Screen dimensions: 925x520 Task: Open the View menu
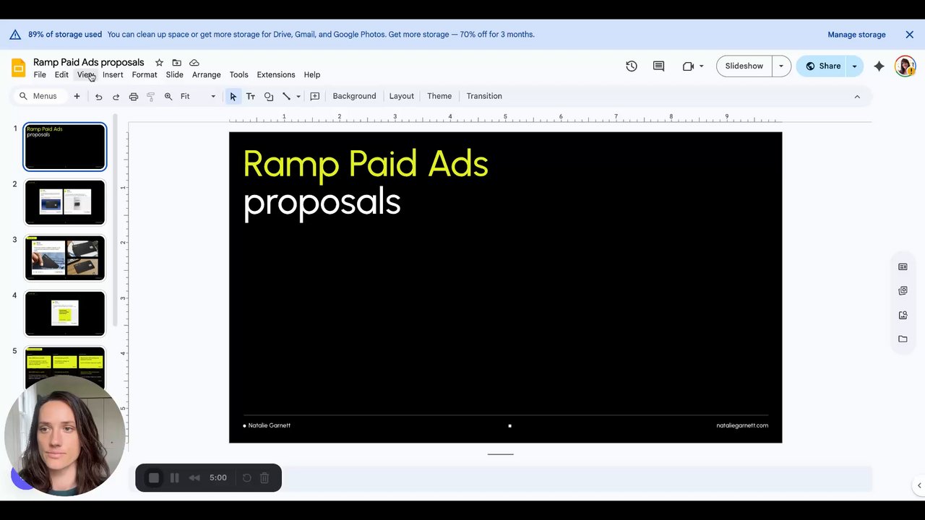point(86,74)
